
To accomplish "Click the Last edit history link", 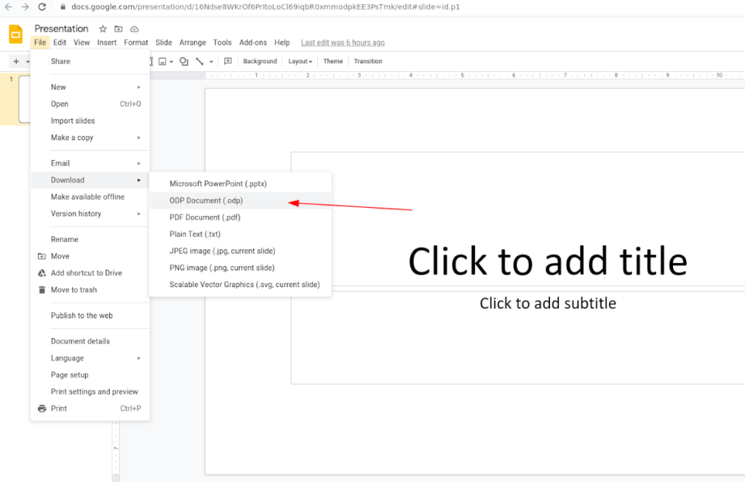I will (342, 42).
